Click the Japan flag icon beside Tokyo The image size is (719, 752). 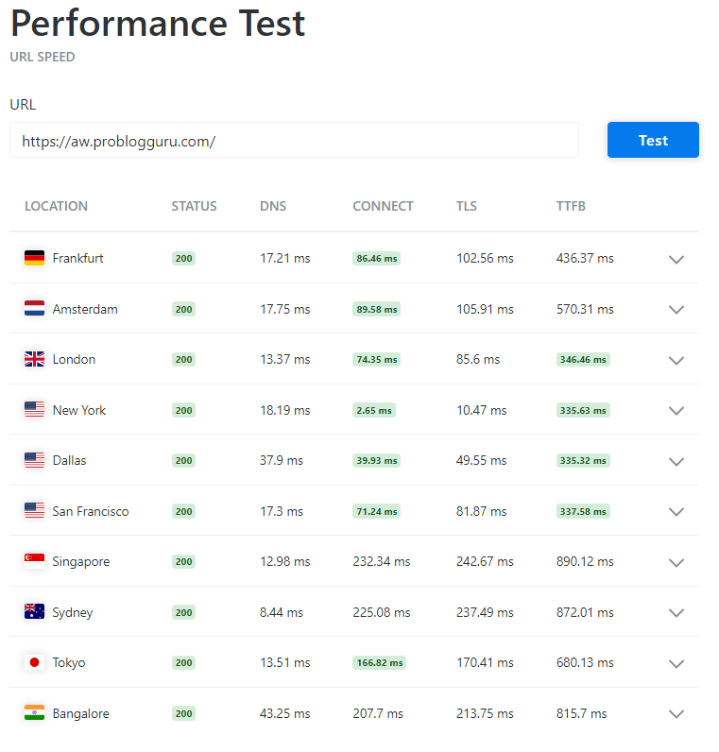pyautogui.click(x=34, y=662)
